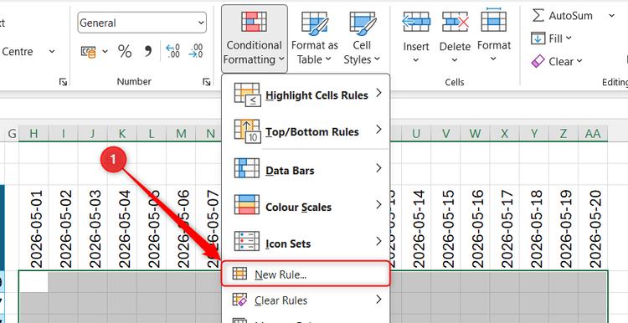Click the Fill down icon
The height and width of the screenshot is (323, 628).
(538, 38)
